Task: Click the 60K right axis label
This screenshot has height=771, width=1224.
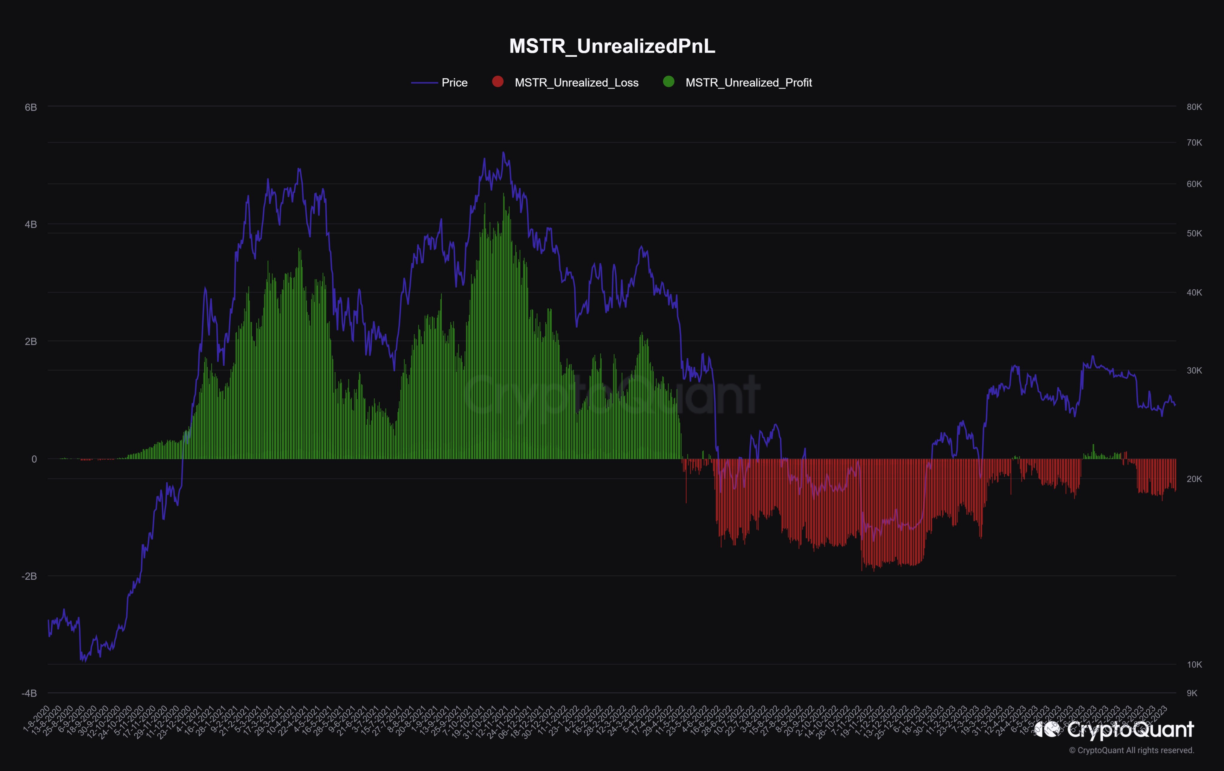Action: (1194, 184)
